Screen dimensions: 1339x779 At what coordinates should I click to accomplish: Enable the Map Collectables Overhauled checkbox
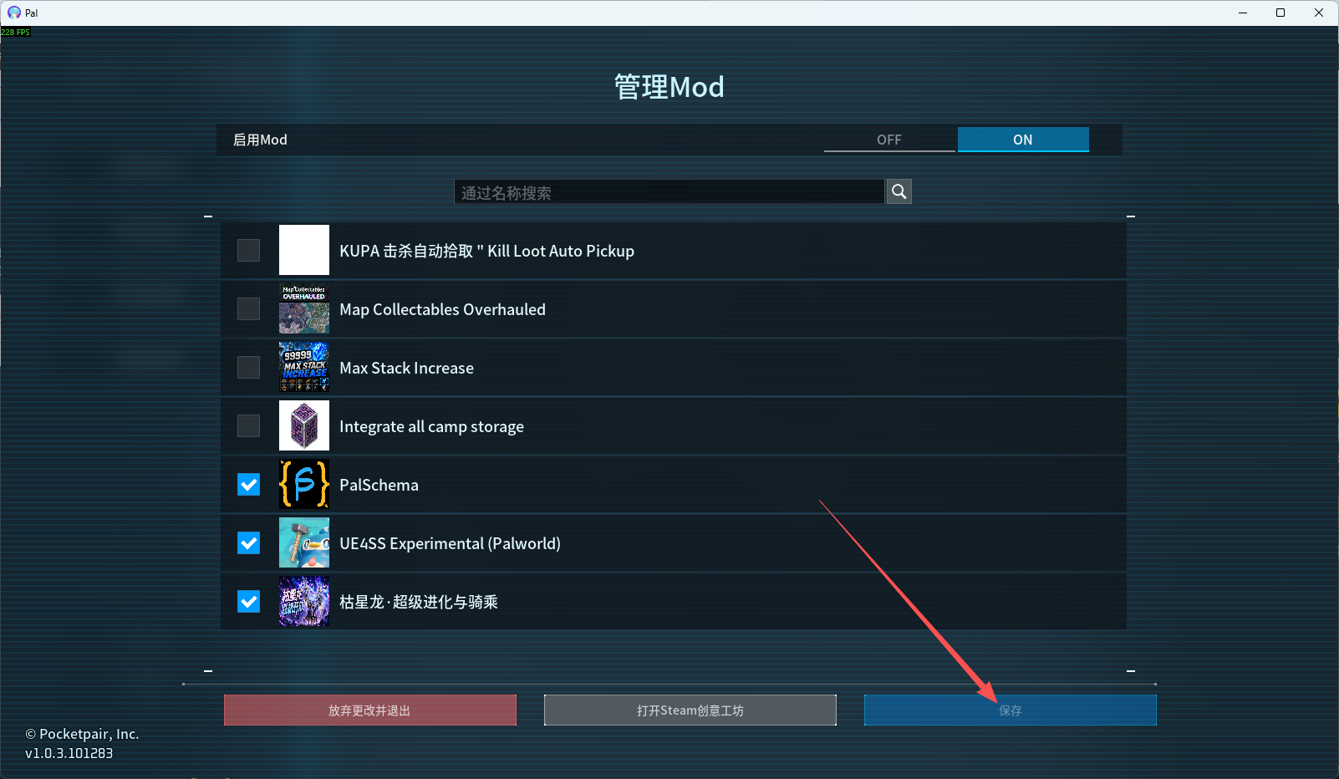point(248,308)
